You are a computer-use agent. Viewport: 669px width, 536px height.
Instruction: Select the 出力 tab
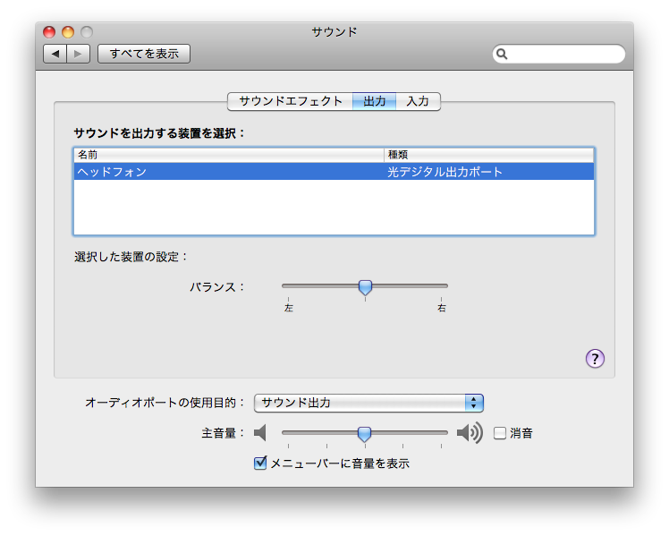[375, 101]
